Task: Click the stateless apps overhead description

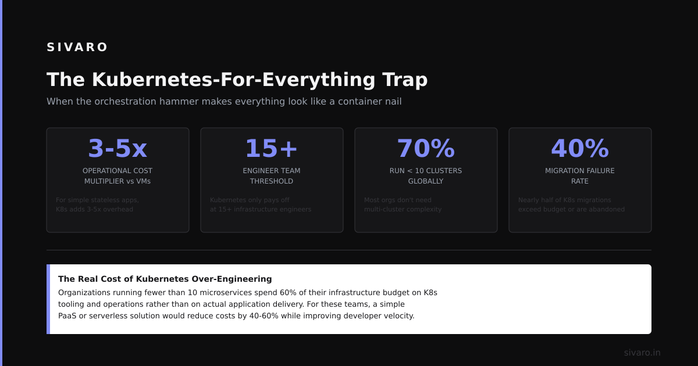Action: pyautogui.click(x=97, y=204)
